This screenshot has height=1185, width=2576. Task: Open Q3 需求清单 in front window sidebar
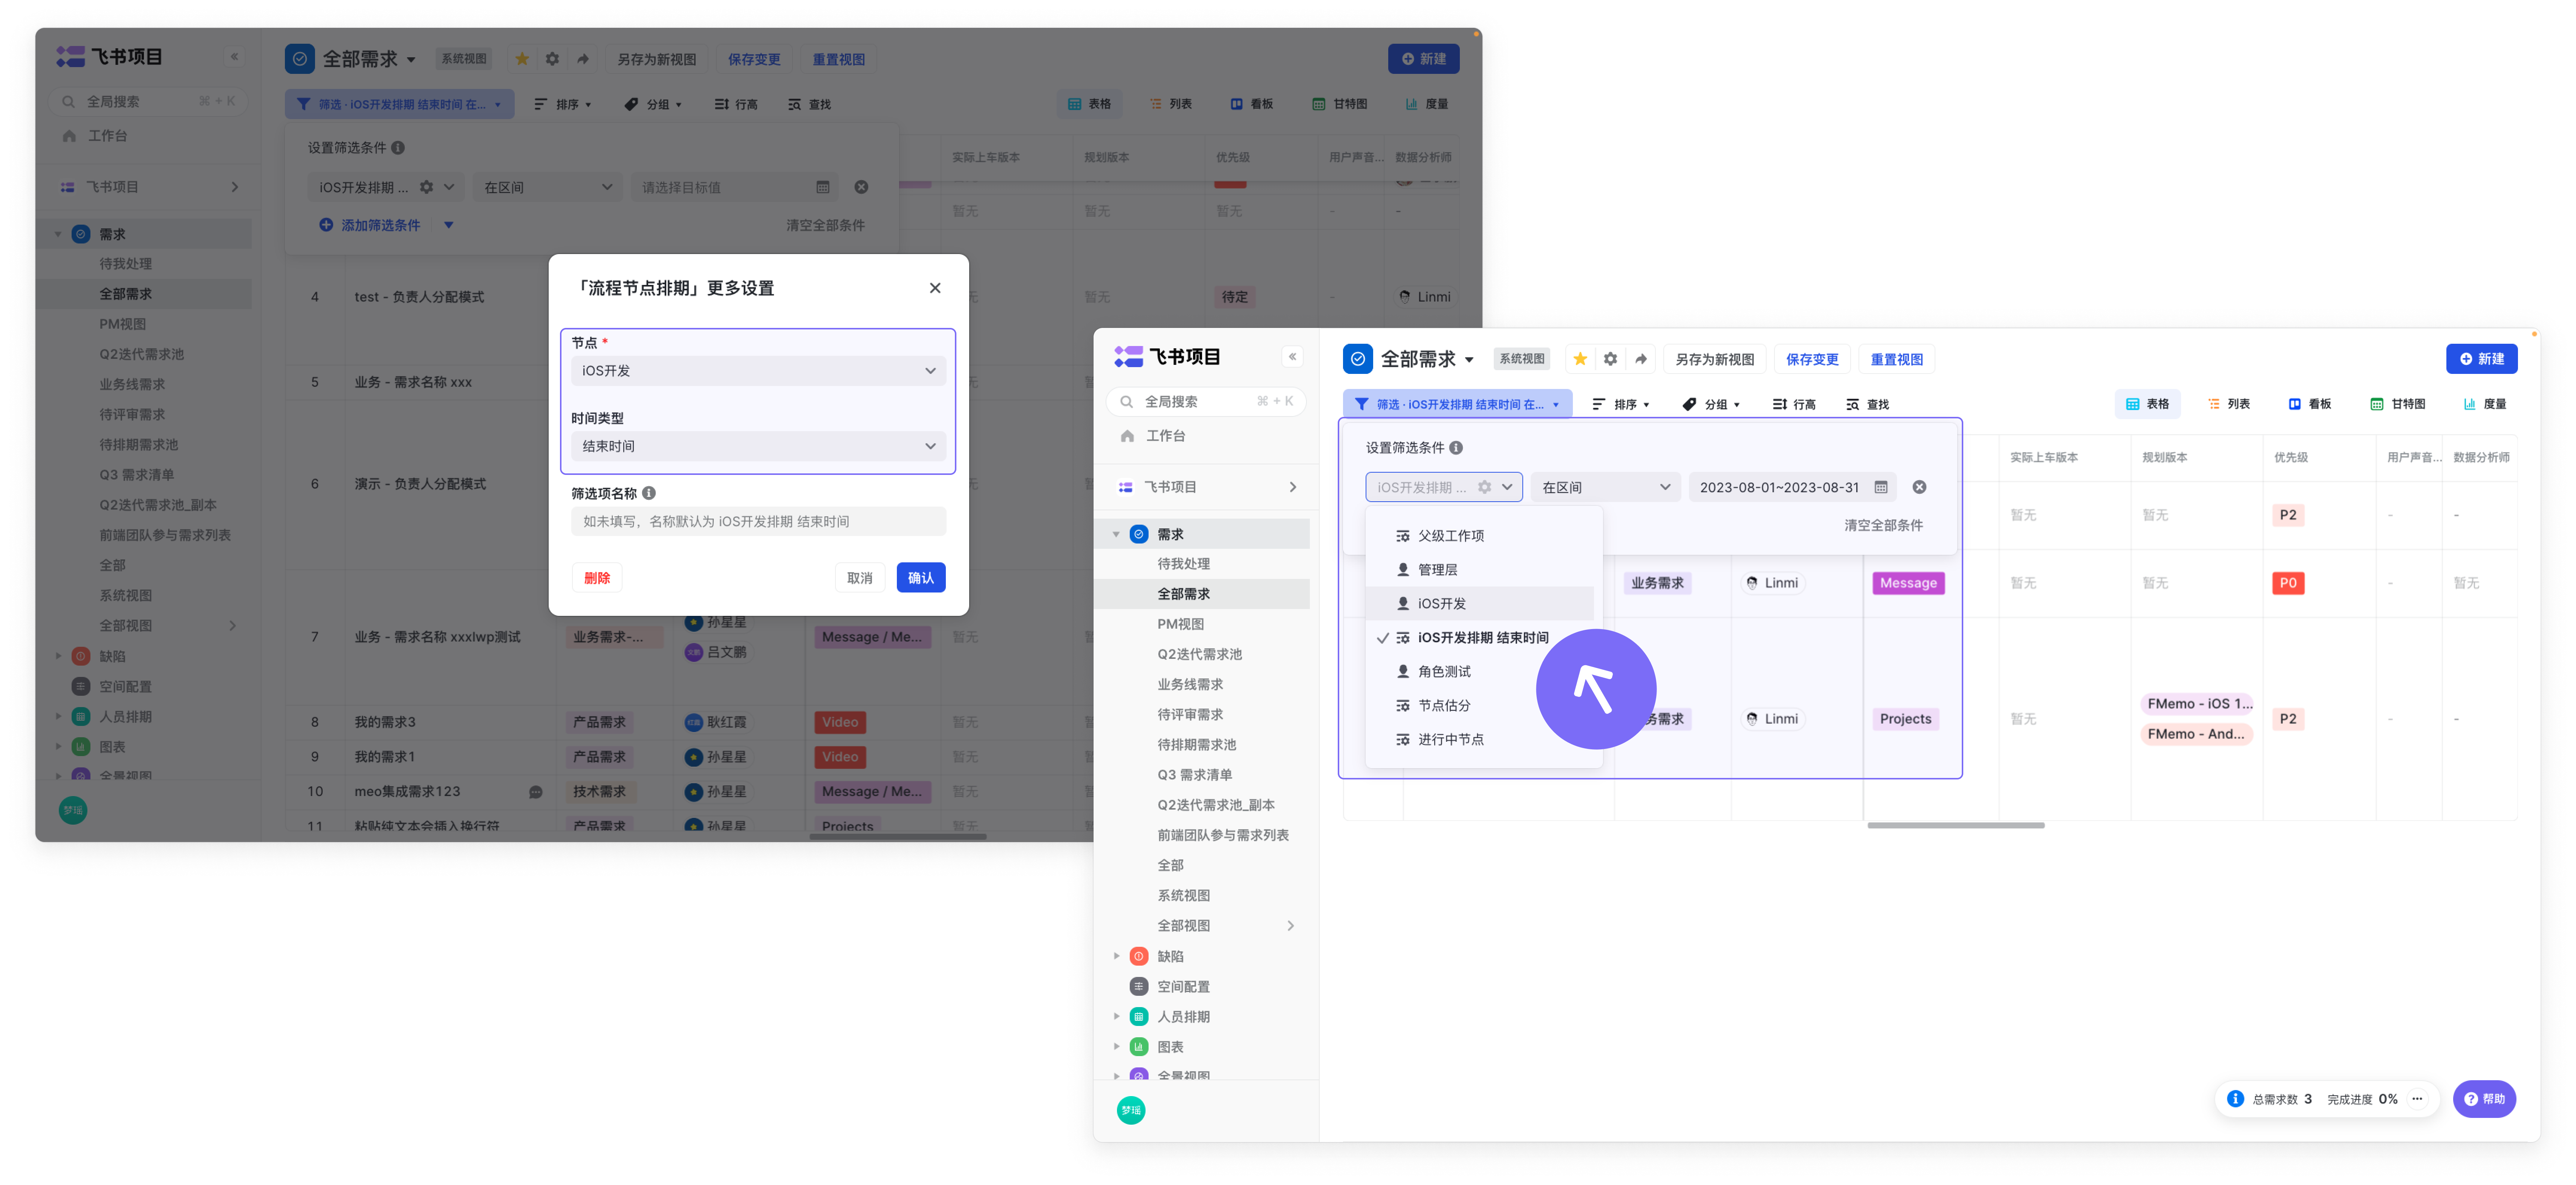(1195, 775)
